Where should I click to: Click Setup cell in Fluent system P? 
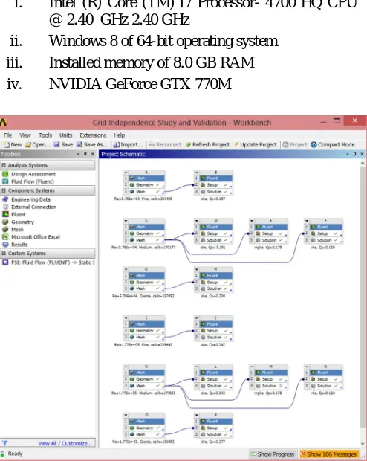[216, 428]
